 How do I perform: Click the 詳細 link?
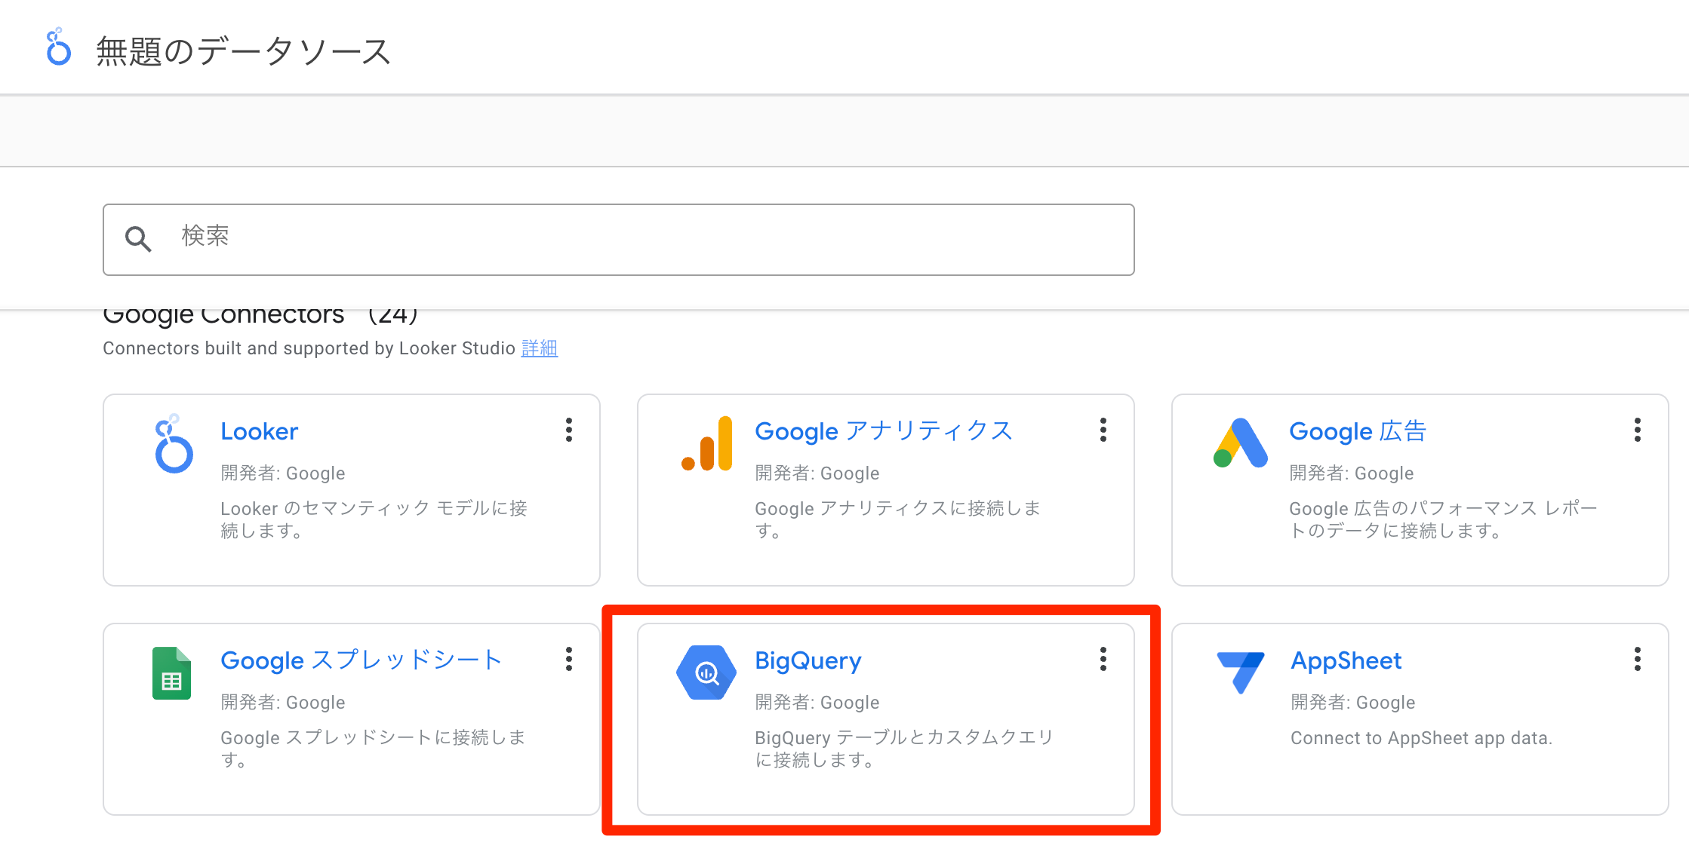click(539, 348)
